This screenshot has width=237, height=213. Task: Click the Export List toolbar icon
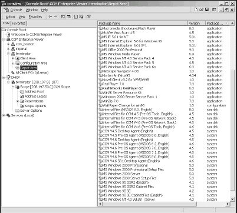(81, 16)
